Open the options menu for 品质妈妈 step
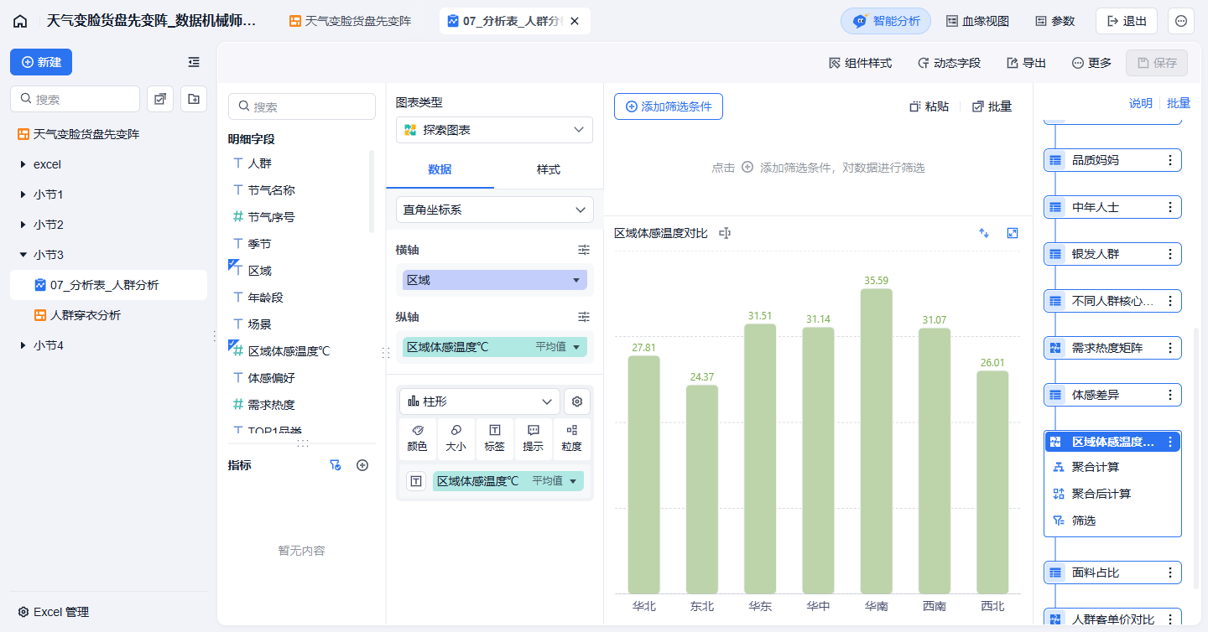 click(1170, 160)
